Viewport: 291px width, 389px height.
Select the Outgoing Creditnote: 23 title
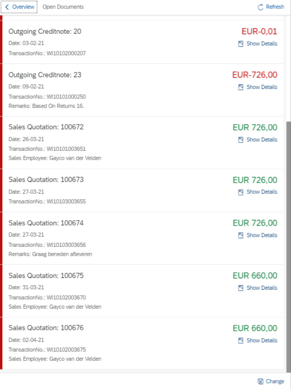pyautogui.click(x=45, y=75)
